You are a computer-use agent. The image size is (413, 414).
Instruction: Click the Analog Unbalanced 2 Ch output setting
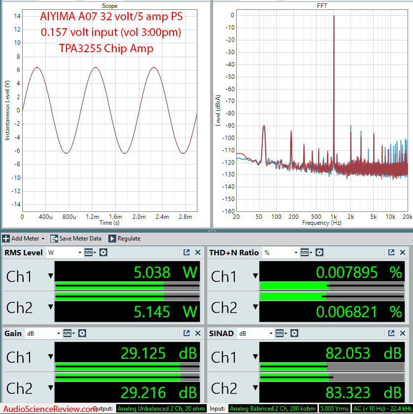tap(161, 409)
